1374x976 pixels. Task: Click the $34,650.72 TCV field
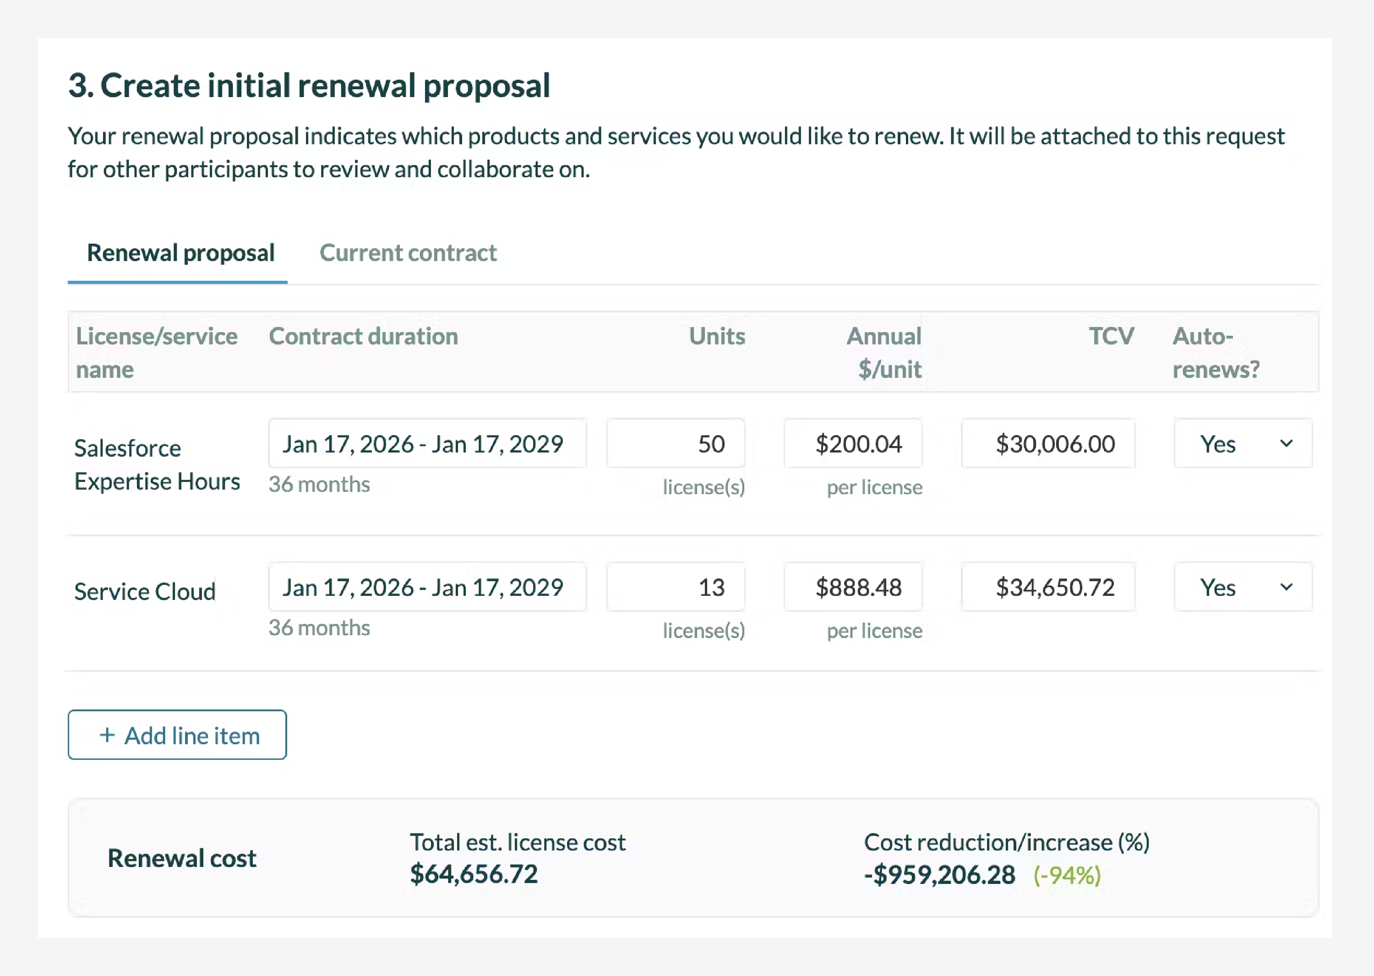click(1047, 587)
